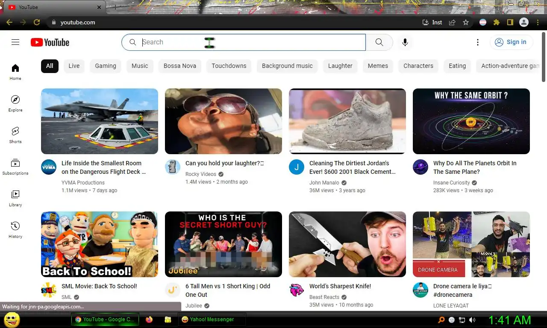Select the Live filter chip
The width and height of the screenshot is (547, 328).
pyautogui.click(x=74, y=66)
